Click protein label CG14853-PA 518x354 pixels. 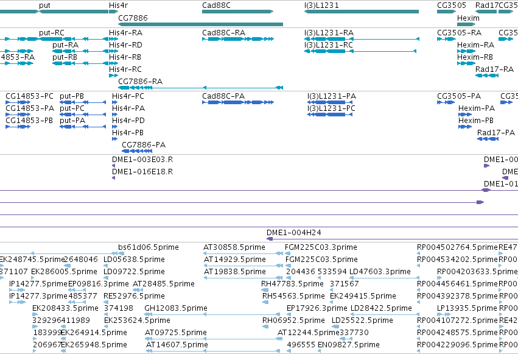coord(30,108)
